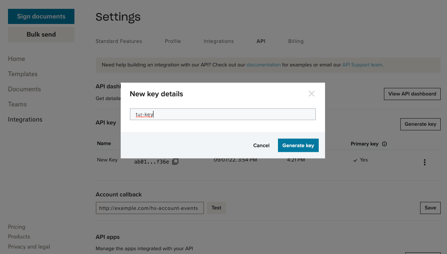Viewport: 447px width, 254px height.
Task: Dismiss the New key details dialog
Action: pos(311,93)
